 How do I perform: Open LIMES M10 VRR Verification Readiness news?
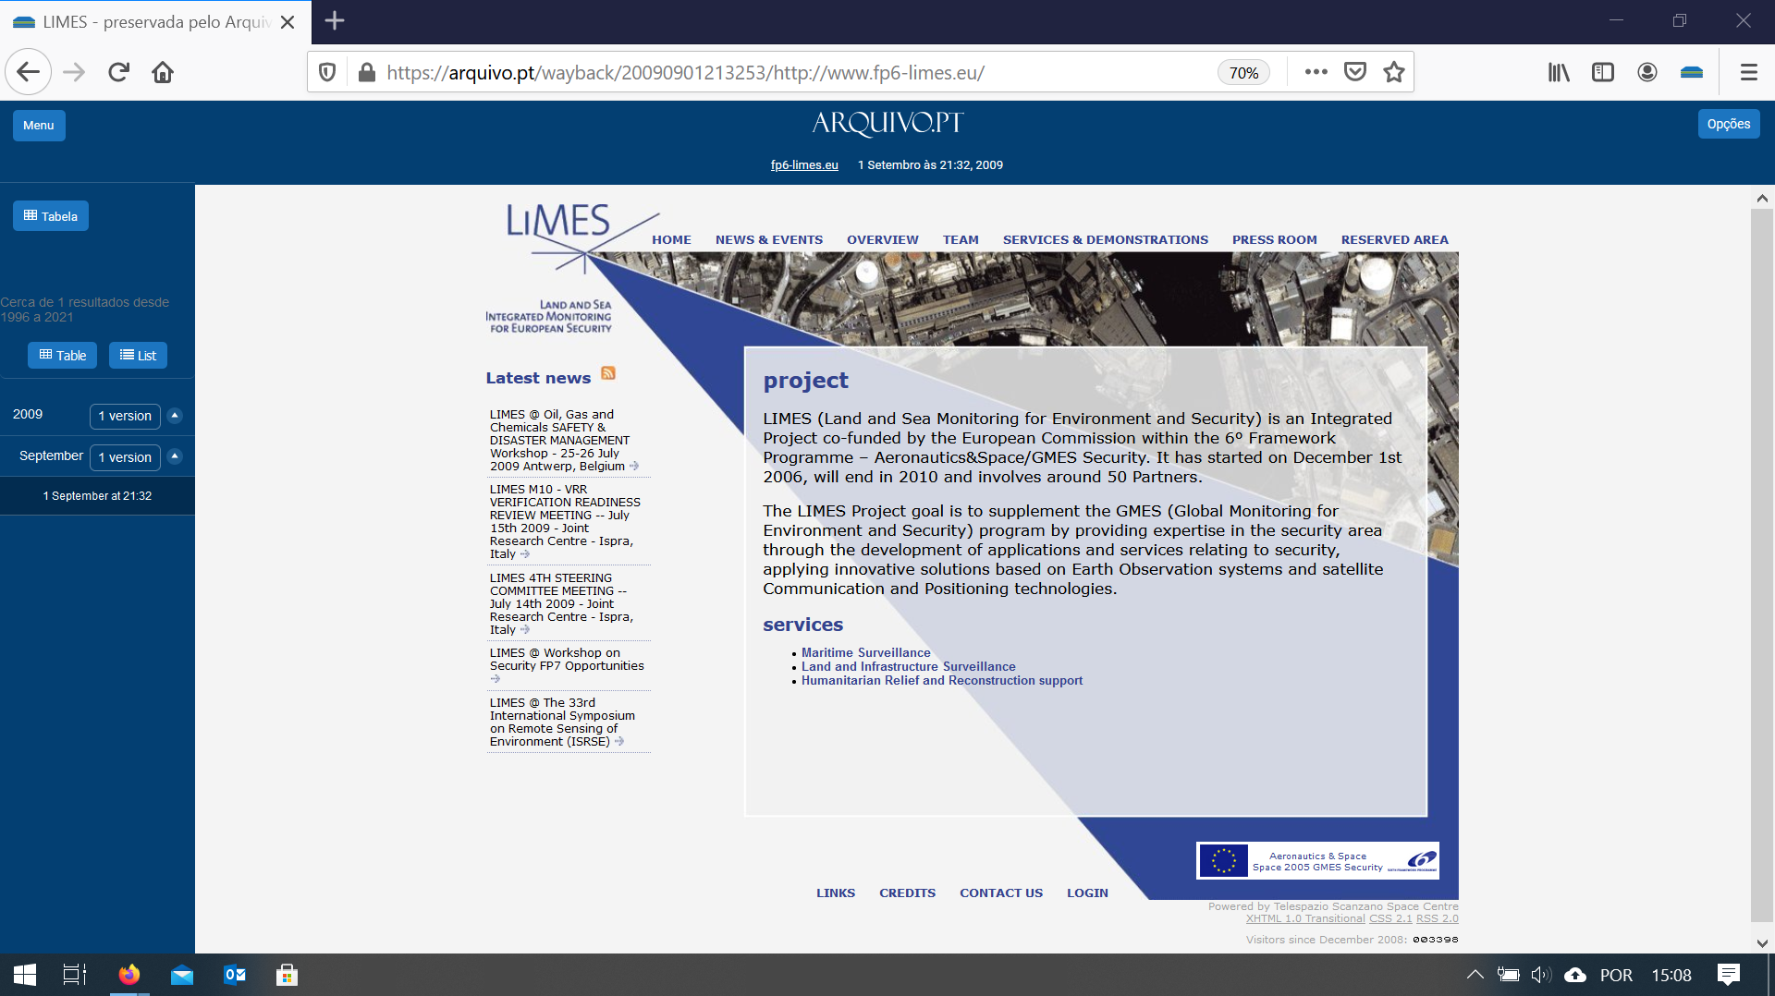tap(565, 521)
